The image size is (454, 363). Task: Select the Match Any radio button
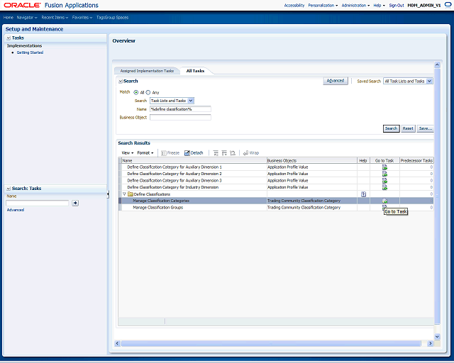[x=148, y=92]
